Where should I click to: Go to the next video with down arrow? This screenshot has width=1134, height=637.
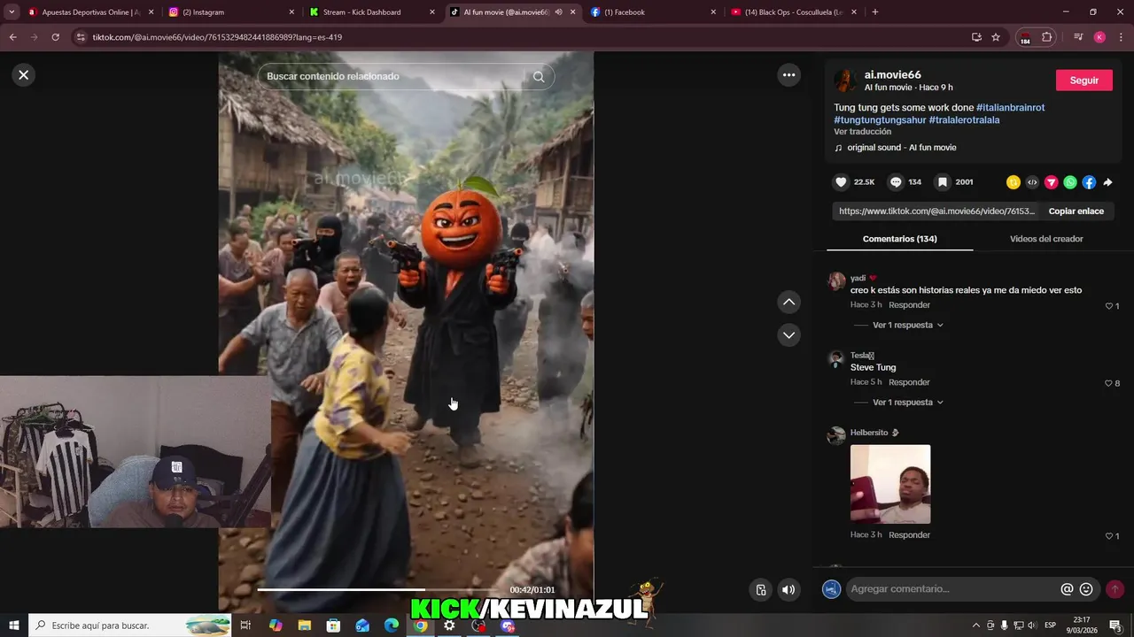(788, 335)
